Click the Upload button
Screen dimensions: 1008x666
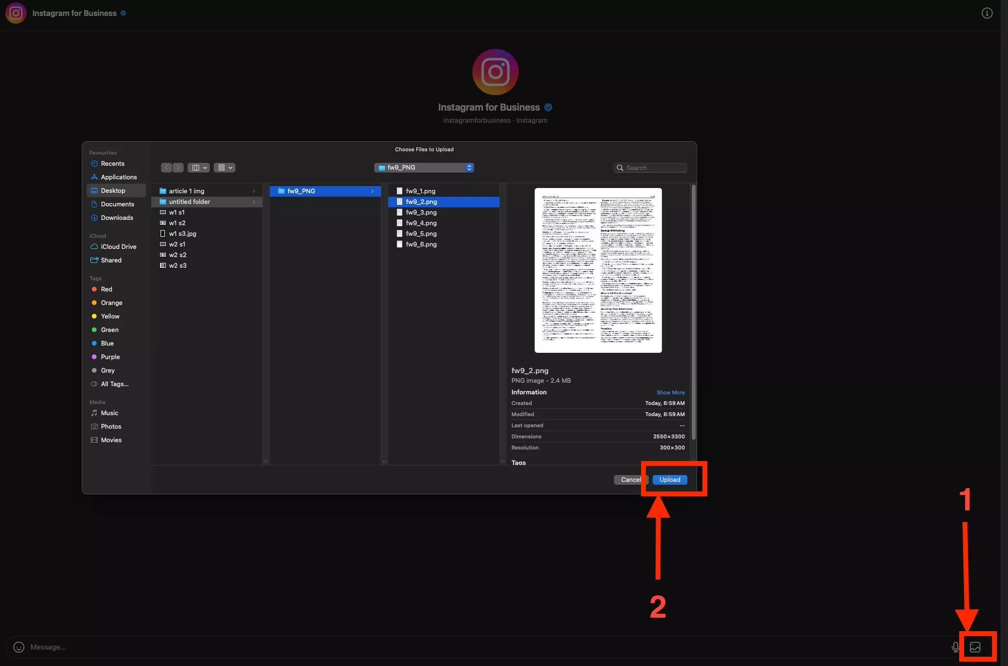point(670,479)
